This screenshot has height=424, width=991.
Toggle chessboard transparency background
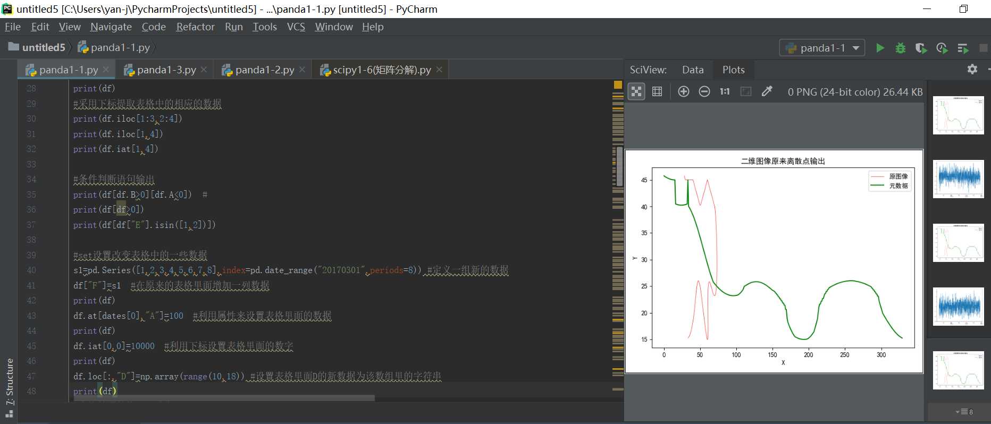tap(636, 91)
